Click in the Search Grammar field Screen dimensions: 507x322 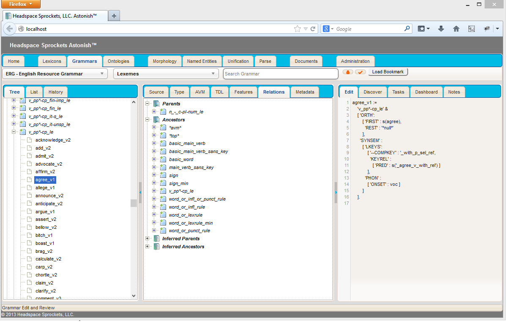tap(280, 74)
